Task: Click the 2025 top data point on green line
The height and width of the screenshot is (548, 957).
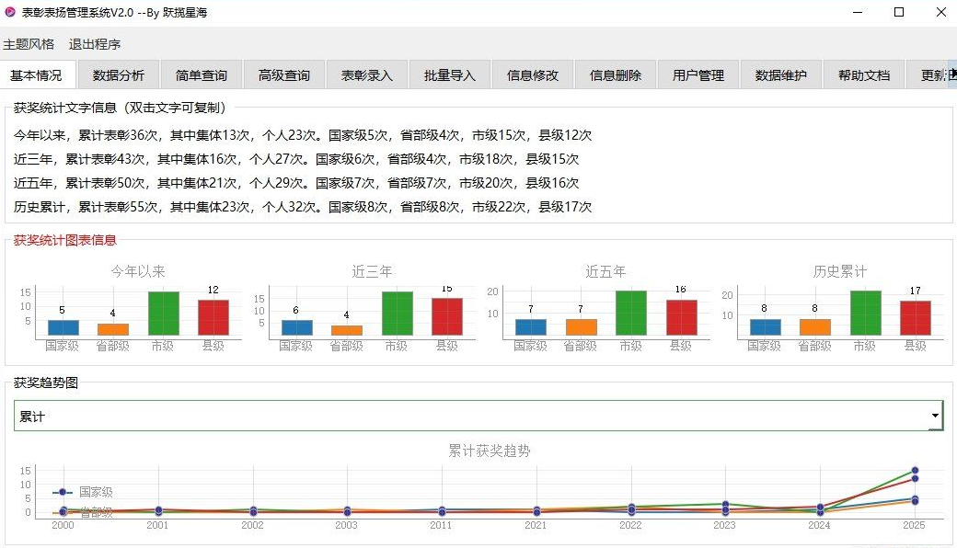Action: click(x=915, y=471)
